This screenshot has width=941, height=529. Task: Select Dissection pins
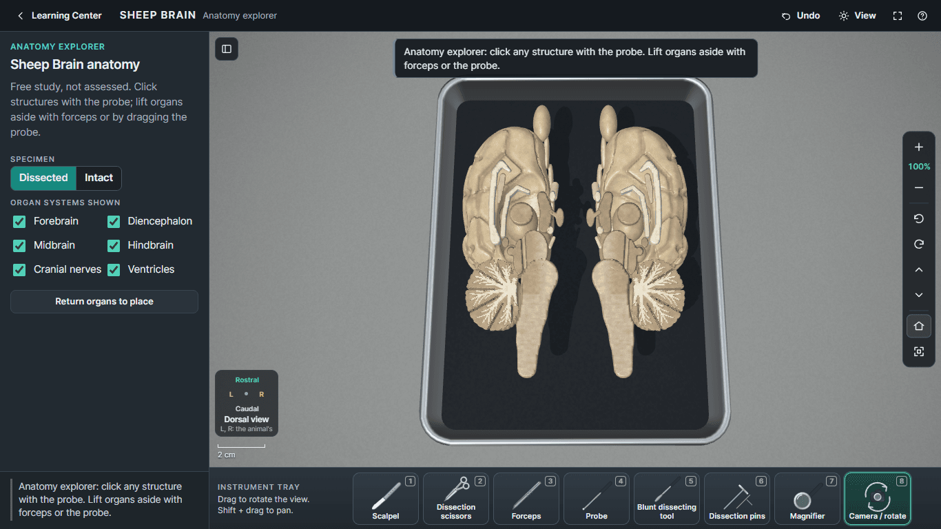pos(737,499)
